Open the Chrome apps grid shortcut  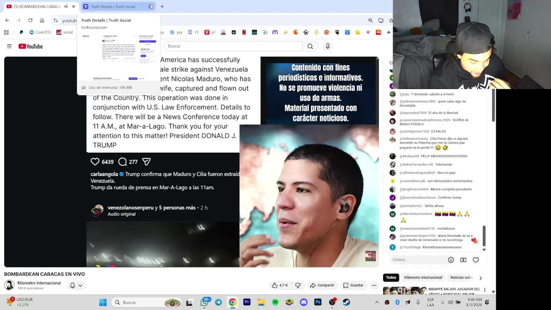coord(6,32)
